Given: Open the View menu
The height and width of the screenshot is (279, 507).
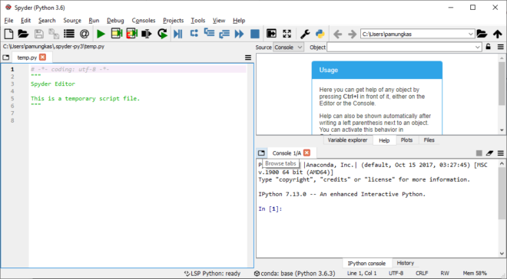Looking at the screenshot, I should coord(219,21).
